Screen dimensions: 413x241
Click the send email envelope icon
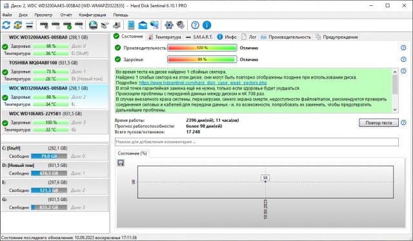coord(143,25)
